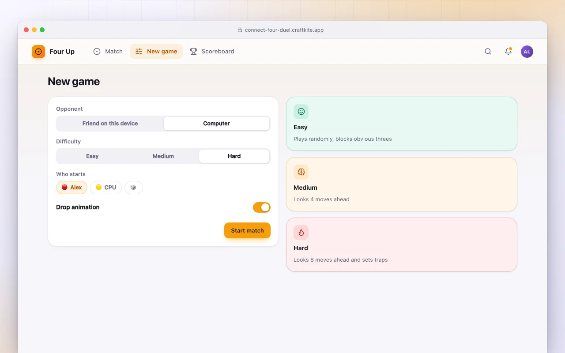
Task: Select the Computer opponent option
Action: [216, 124]
